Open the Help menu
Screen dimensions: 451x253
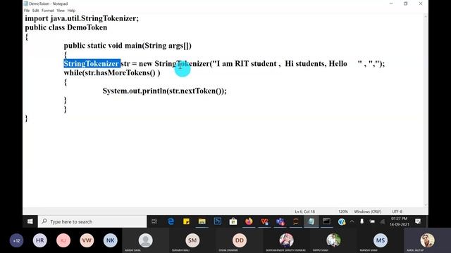71,11
